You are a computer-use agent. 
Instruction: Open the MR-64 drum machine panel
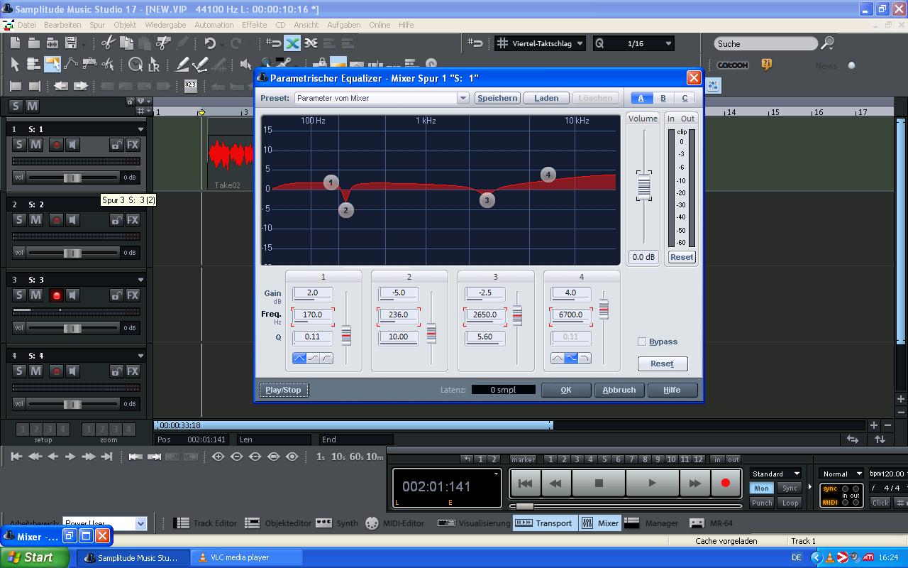coord(712,523)
